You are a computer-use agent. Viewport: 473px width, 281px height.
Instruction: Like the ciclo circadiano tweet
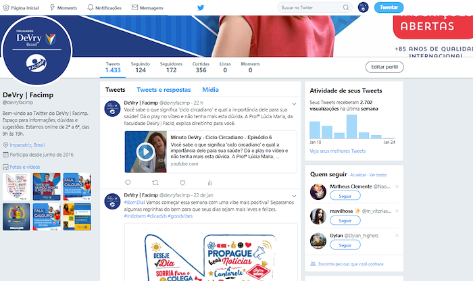(182, 182)
